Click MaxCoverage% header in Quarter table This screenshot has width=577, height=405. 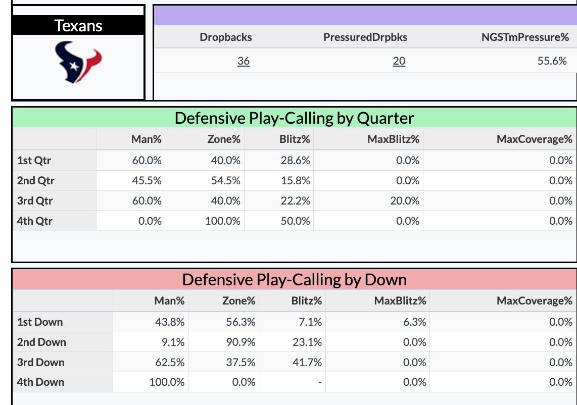pos(535,139)
